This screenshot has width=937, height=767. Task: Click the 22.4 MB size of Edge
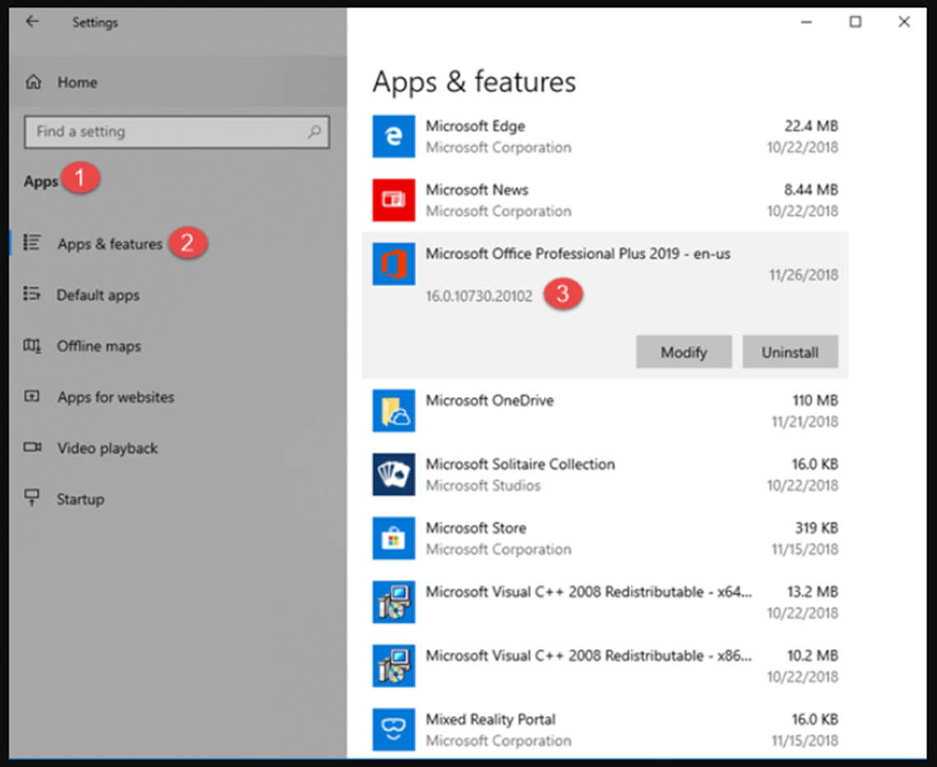pyautogui.click(x=811, y=126)
